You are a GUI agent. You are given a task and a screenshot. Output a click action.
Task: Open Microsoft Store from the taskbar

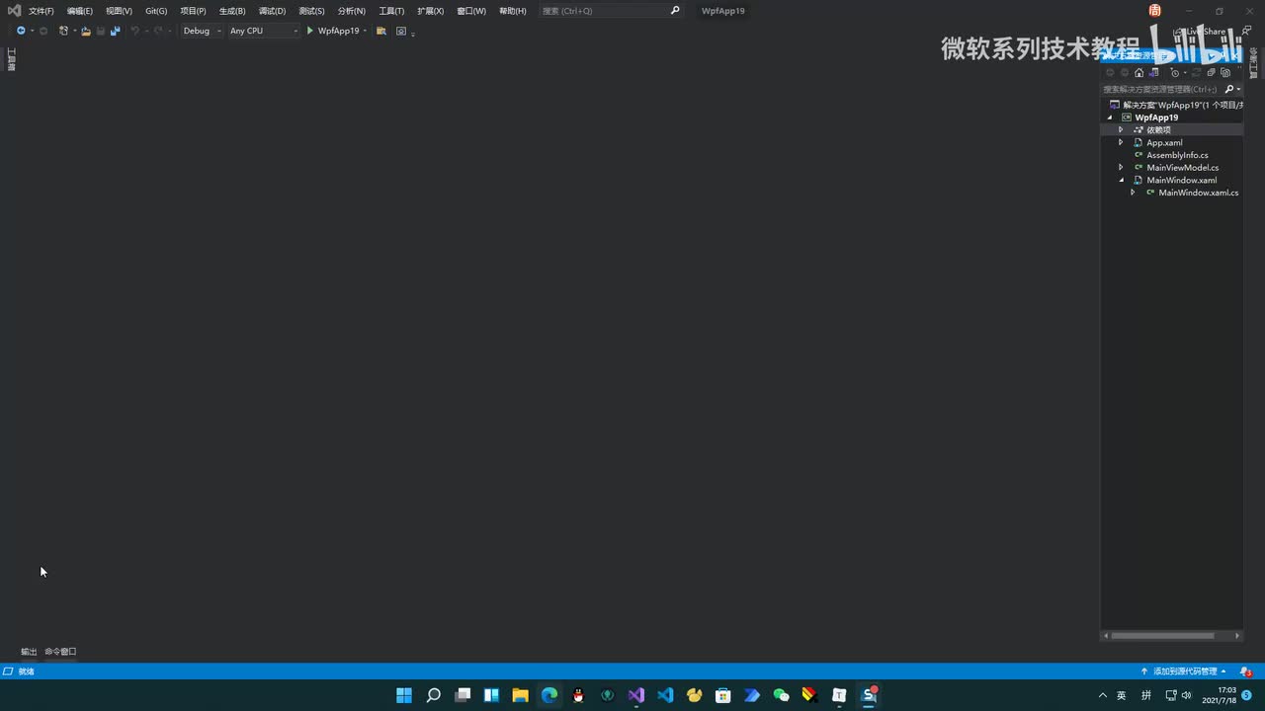[x=723, y=695]
